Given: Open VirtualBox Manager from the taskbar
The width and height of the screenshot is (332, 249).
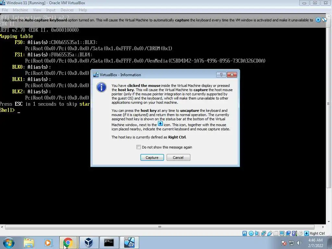Looking at the screenshot, I should pyautogui.click(x=89, y=243).
